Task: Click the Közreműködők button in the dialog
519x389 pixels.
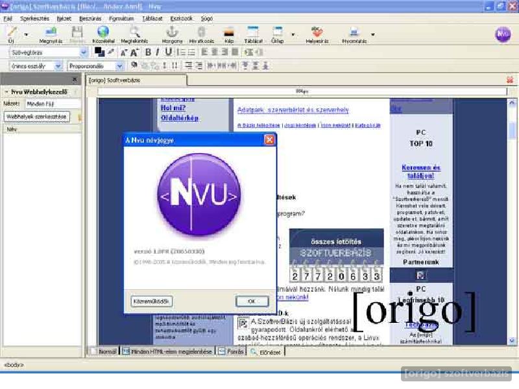Action: (152, 301)
